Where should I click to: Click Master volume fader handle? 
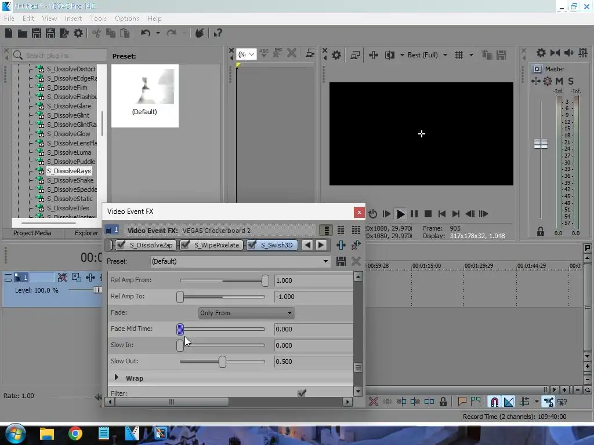click(x=541, y=144)
